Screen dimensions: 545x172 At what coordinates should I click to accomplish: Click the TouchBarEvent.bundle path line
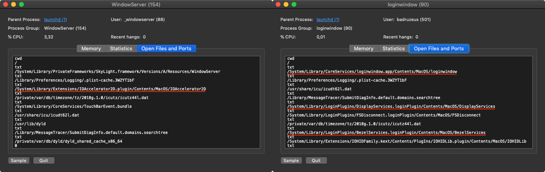pyautogui.click(x=73, y=107)
